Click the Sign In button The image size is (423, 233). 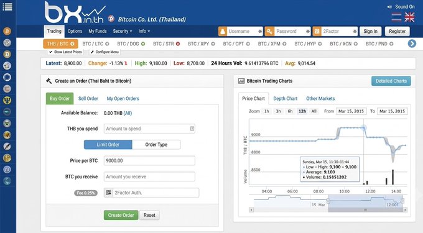(x=370, y=31)
